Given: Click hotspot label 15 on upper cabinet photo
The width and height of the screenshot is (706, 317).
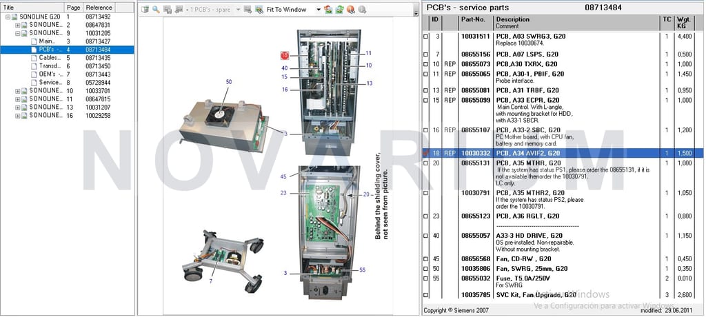Looking at the screenshot, I should click(285, 77).
